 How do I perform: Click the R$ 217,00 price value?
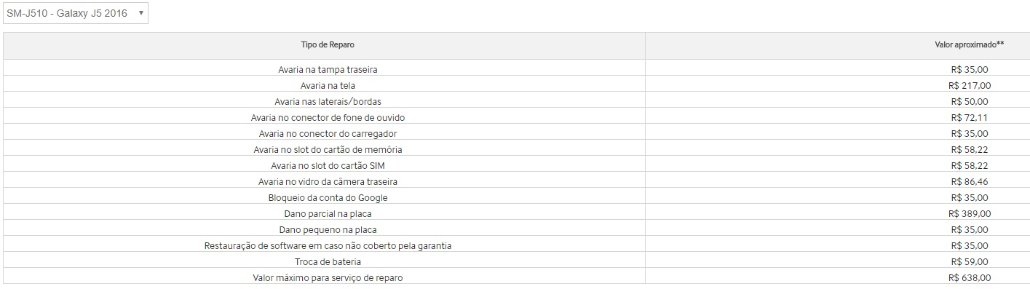click(x=970, y=85)
